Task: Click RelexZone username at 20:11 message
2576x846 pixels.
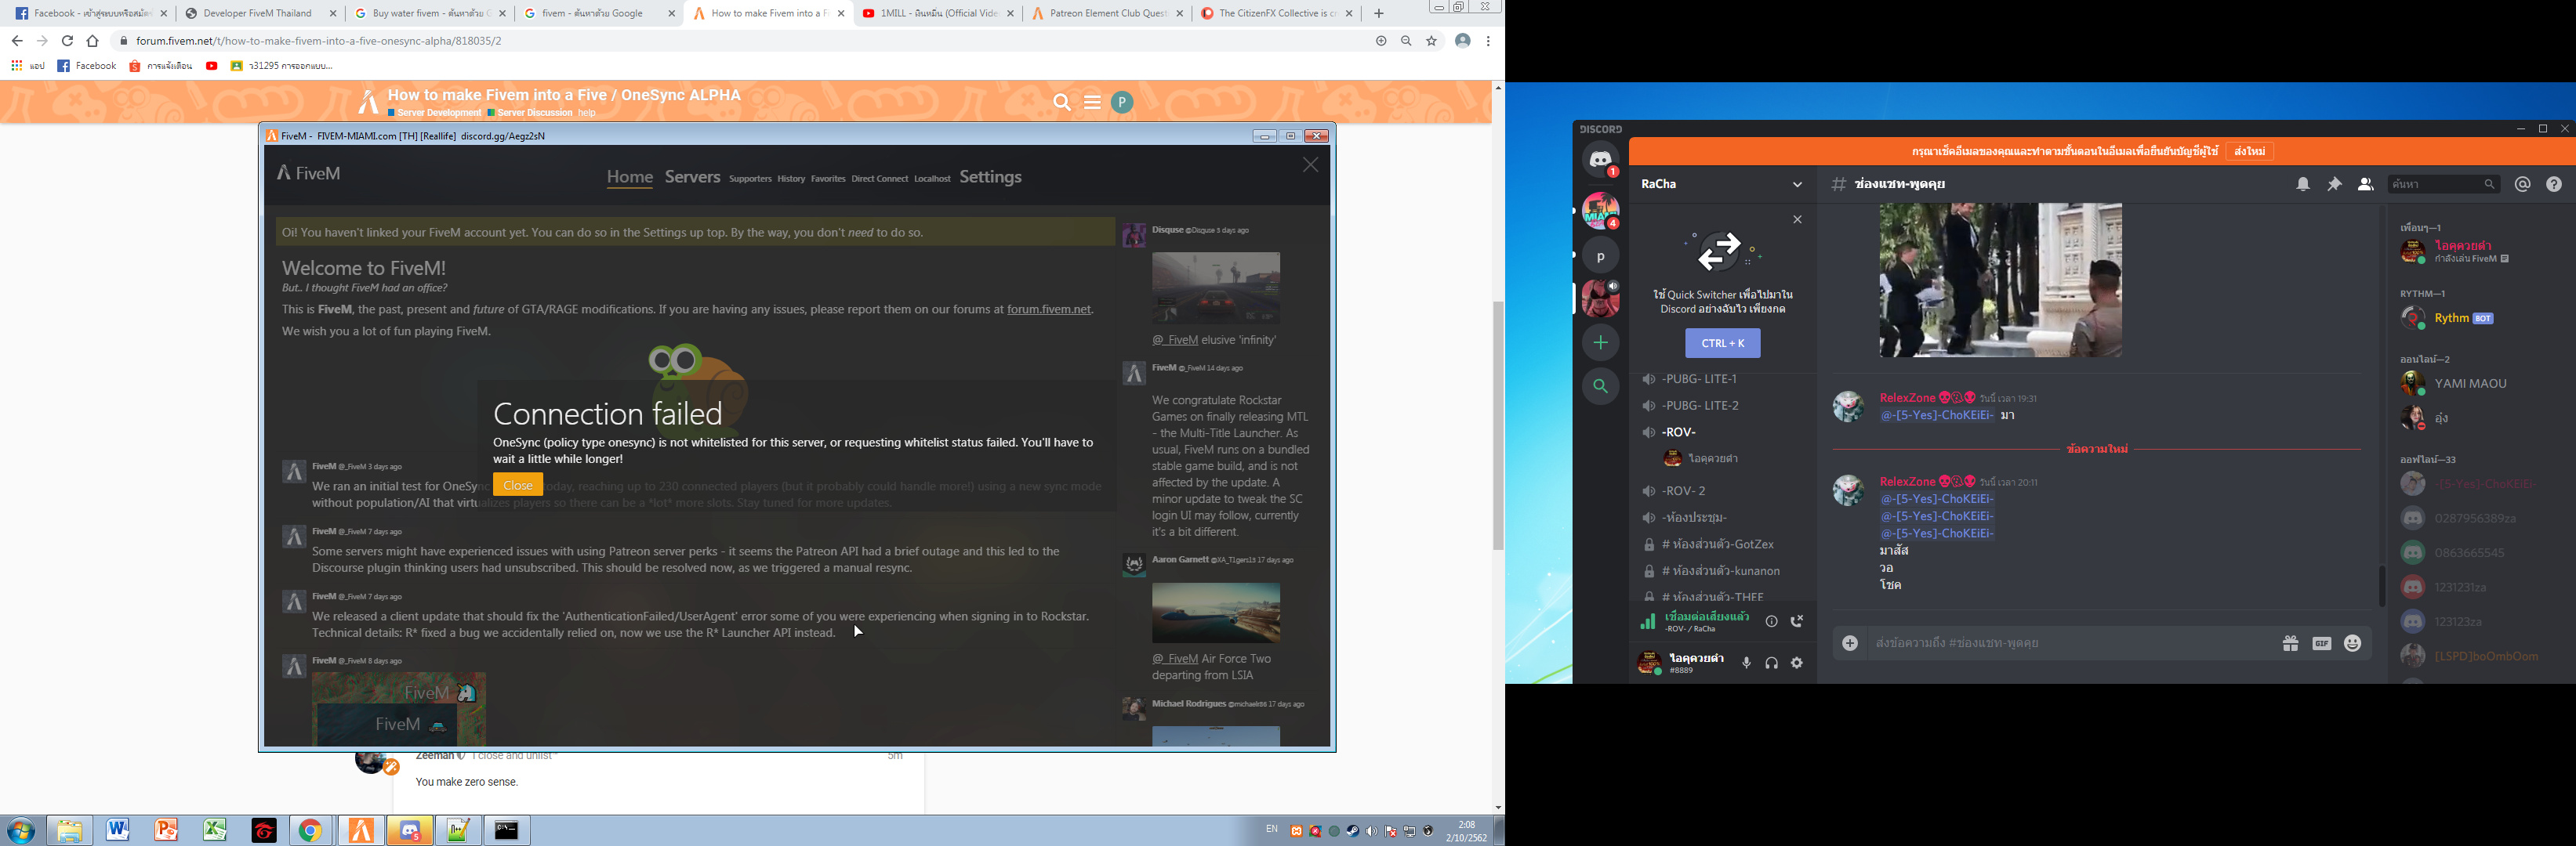Action: 1907,482
